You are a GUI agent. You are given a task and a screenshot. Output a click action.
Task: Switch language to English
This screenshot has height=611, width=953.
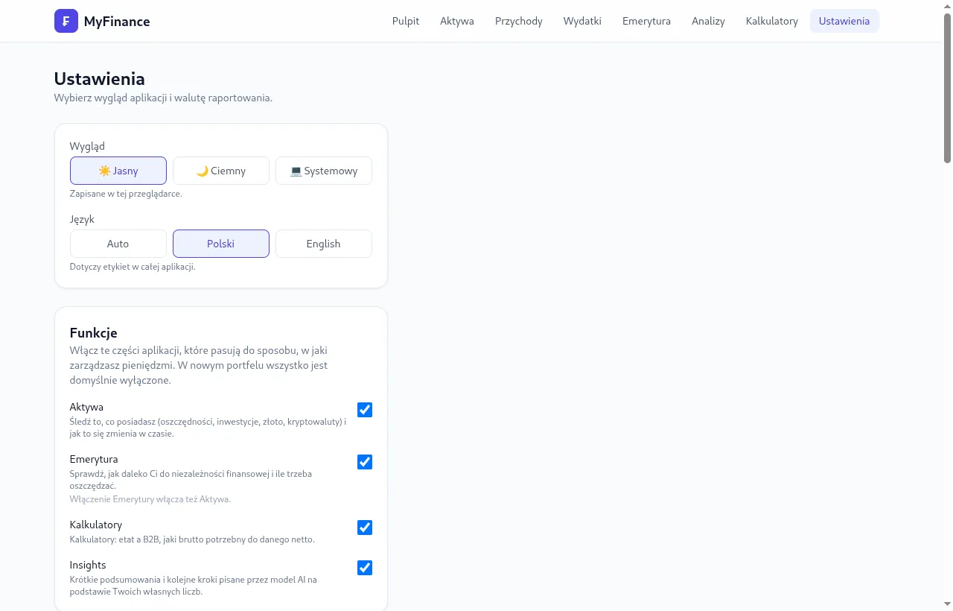click(324, 244)
